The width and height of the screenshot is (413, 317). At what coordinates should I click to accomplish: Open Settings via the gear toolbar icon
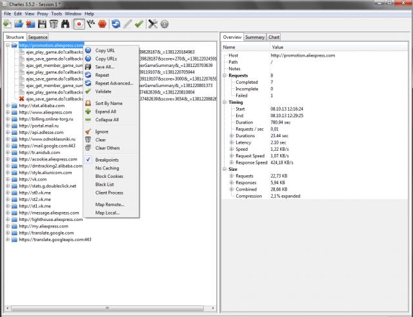click(x=165, y=24)
